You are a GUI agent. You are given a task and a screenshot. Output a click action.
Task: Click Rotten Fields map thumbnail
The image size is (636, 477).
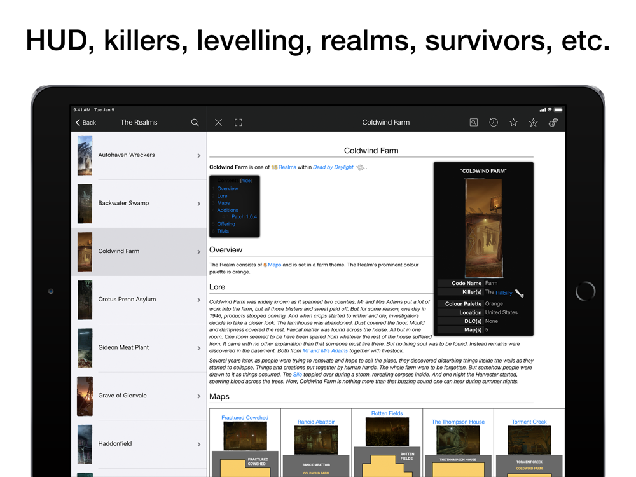(x=387, y=432)
